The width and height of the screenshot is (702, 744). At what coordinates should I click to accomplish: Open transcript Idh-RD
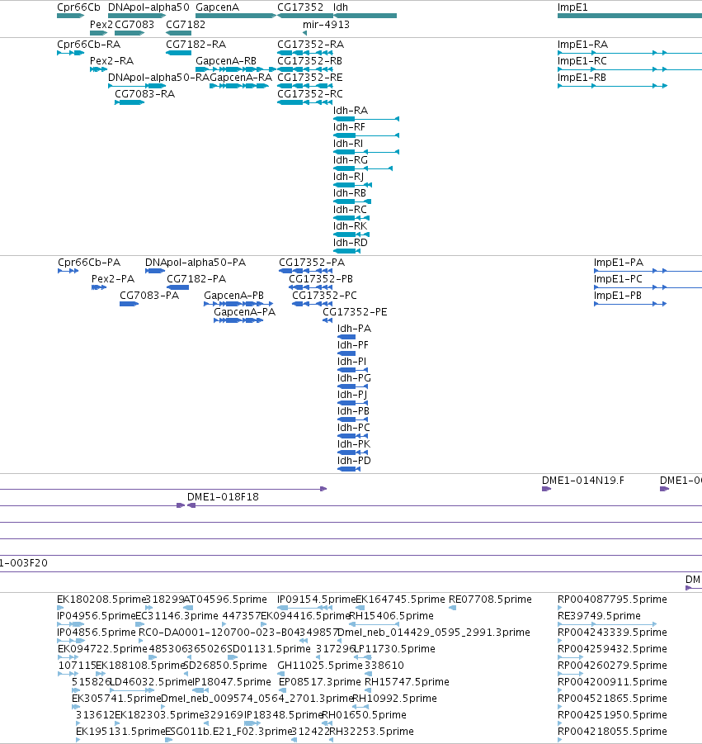[351, 243]
